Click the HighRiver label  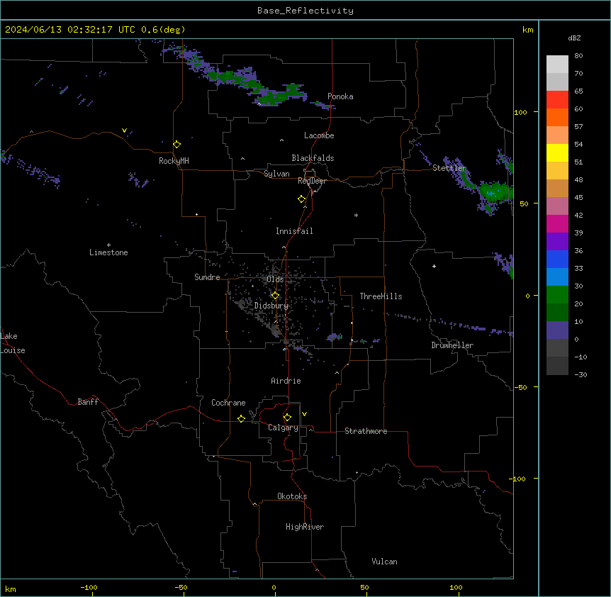305,527
